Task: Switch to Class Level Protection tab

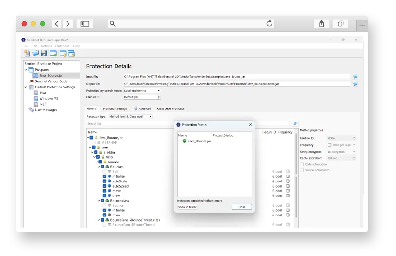Action: [171, 109]
